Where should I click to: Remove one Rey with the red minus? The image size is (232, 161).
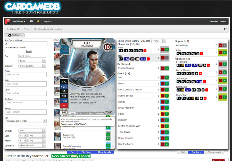pyautogui.click(x=163, y=58)
